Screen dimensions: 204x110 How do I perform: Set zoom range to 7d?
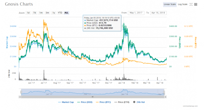click(x=34, y=13)
